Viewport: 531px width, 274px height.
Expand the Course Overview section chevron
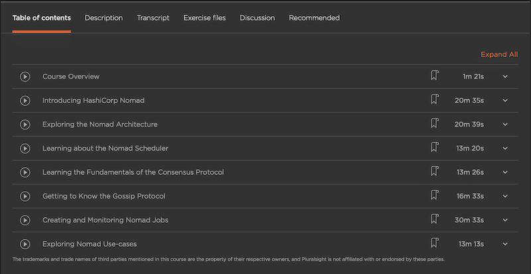[505, 76]
